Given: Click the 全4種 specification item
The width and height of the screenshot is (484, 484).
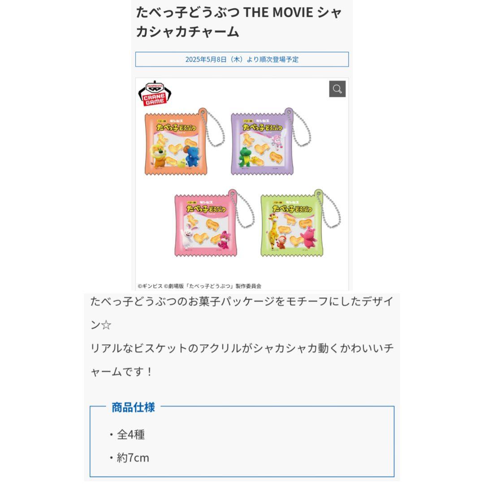Looking at the screenshot, I should click(x=127, y=435).
